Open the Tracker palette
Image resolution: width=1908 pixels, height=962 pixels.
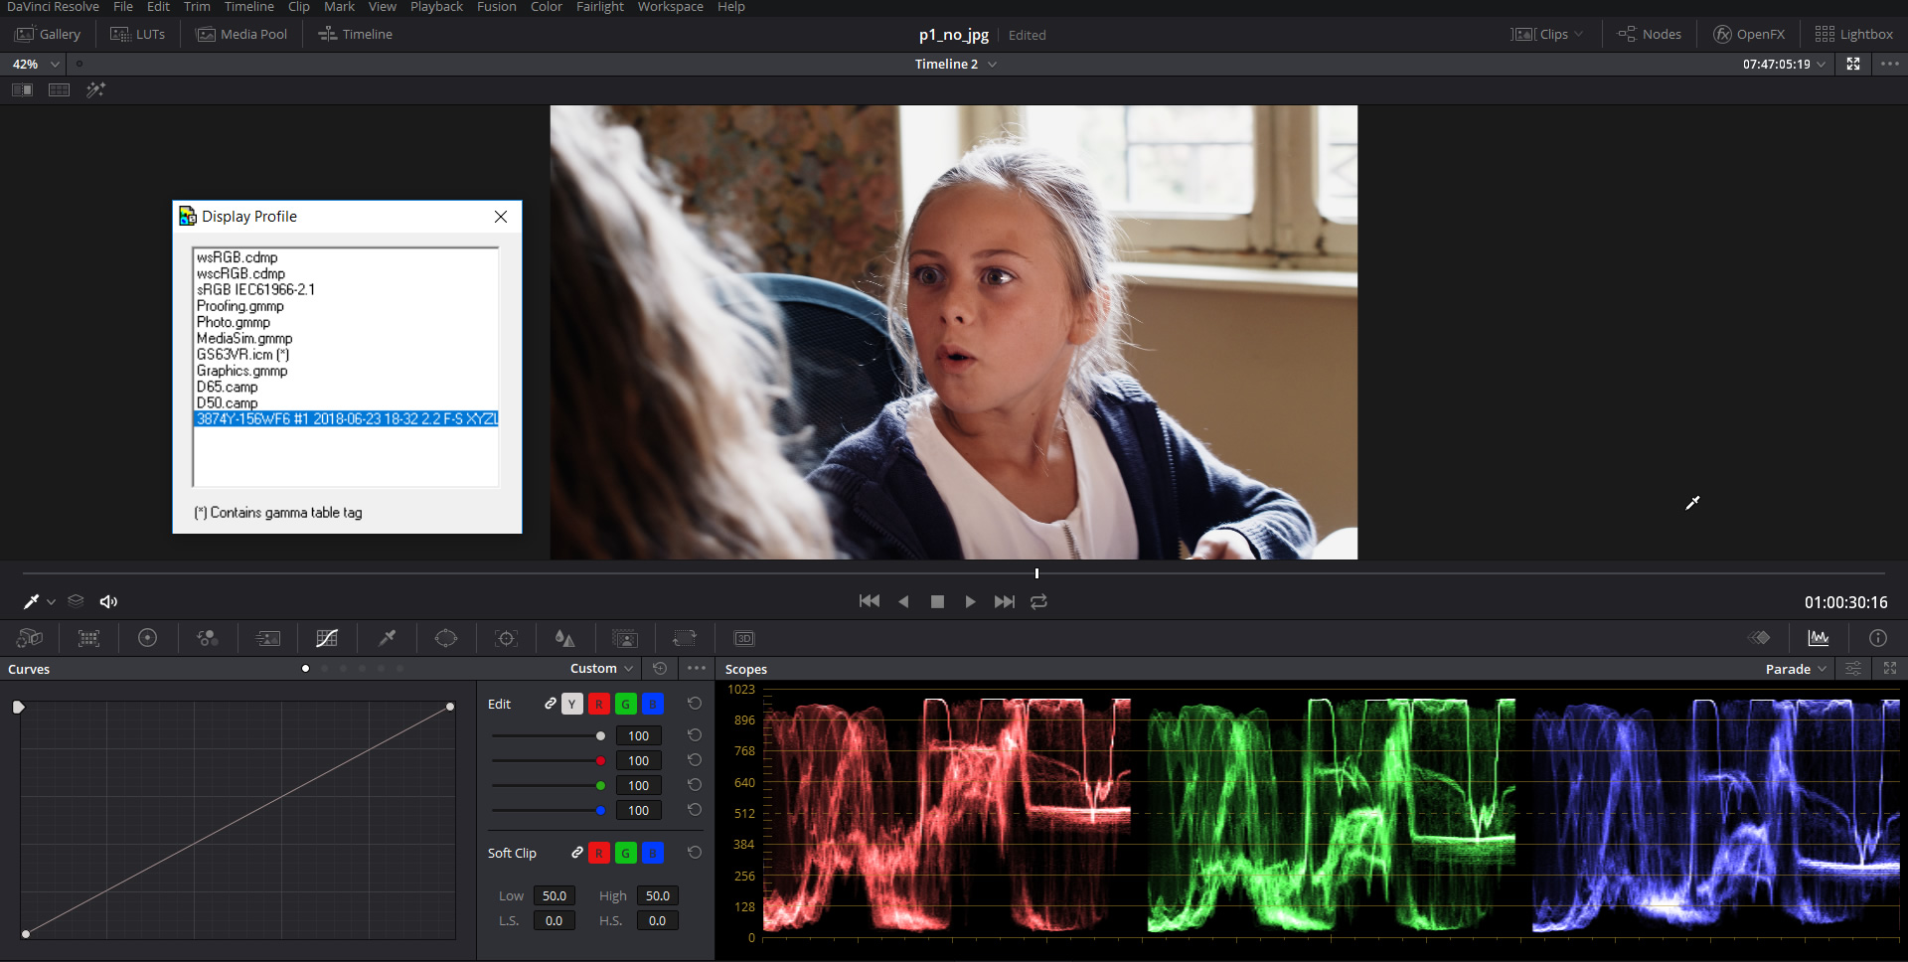click(506, 638)
